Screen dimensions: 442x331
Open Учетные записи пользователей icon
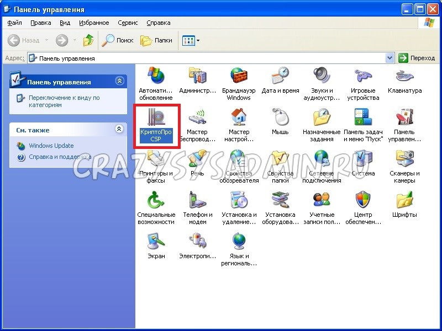point(322,200)
